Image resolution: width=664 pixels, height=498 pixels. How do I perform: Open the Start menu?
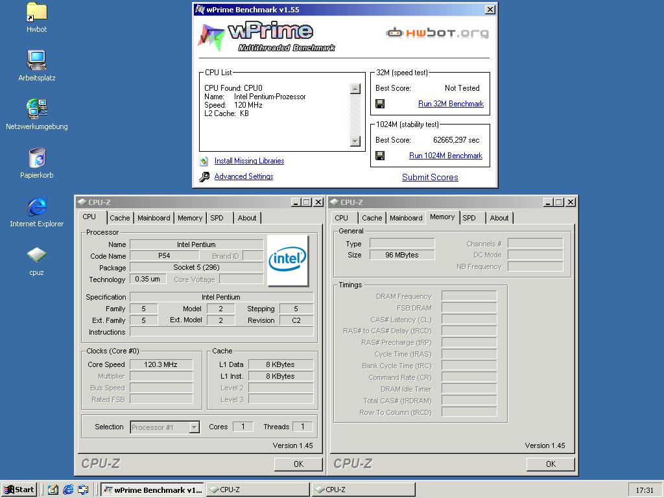click(x=19, y=490)
